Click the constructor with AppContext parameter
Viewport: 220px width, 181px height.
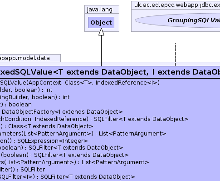pyautogui.click(x=80, y=83)
